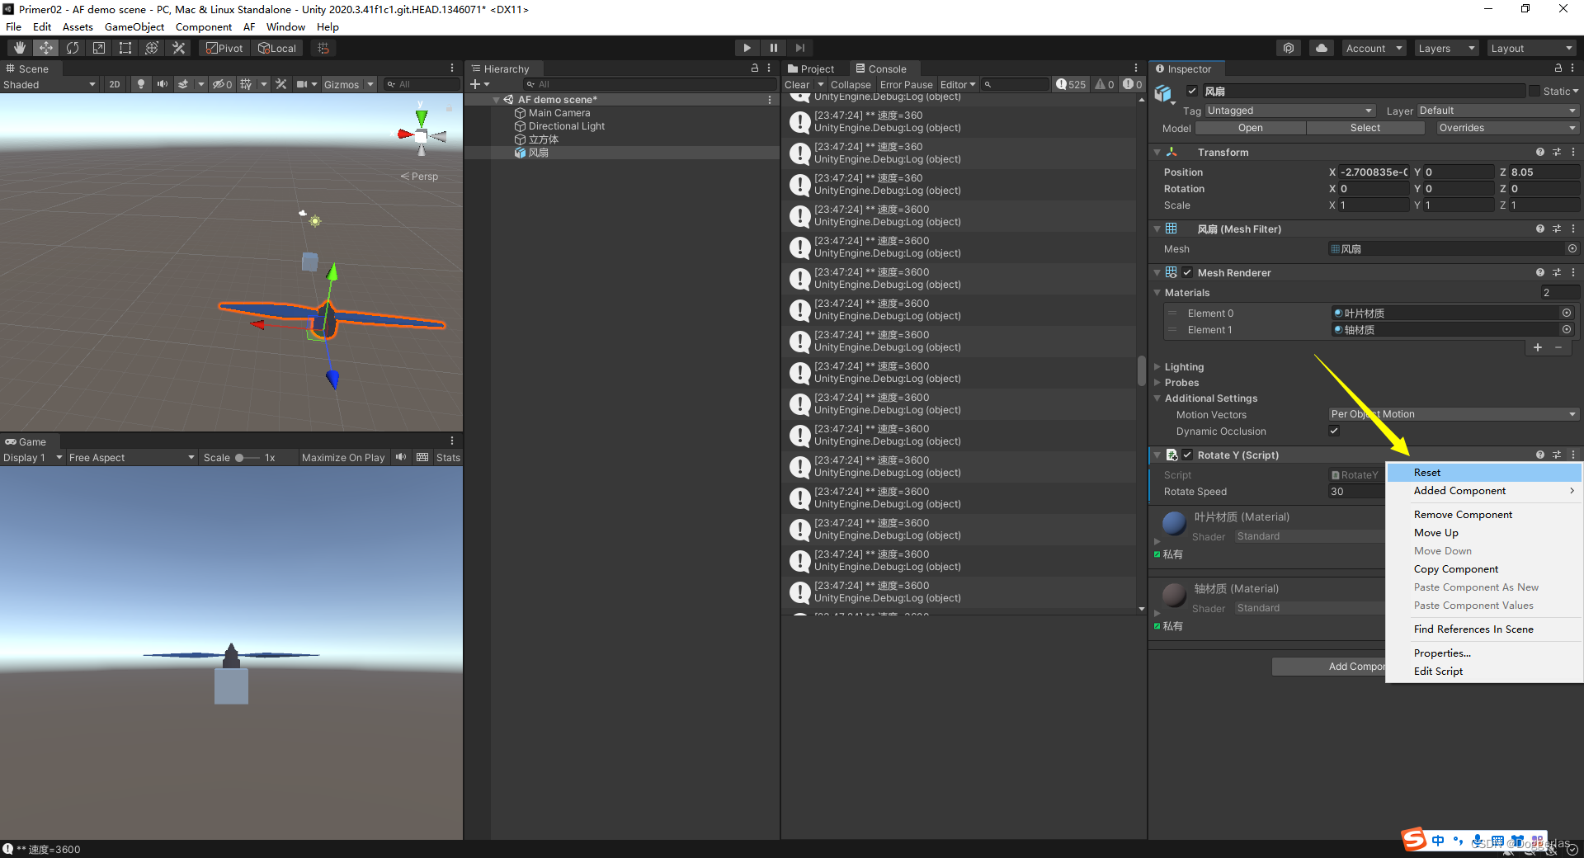Toggle the Static checkbox
Viewport: 1584px width, 858px height.
point(1534,91)
